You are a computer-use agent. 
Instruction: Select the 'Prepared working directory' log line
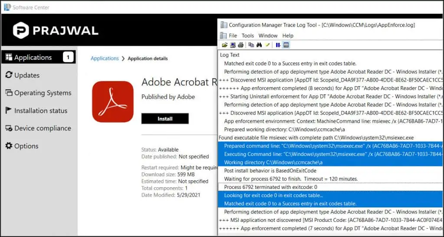point(330,129)
